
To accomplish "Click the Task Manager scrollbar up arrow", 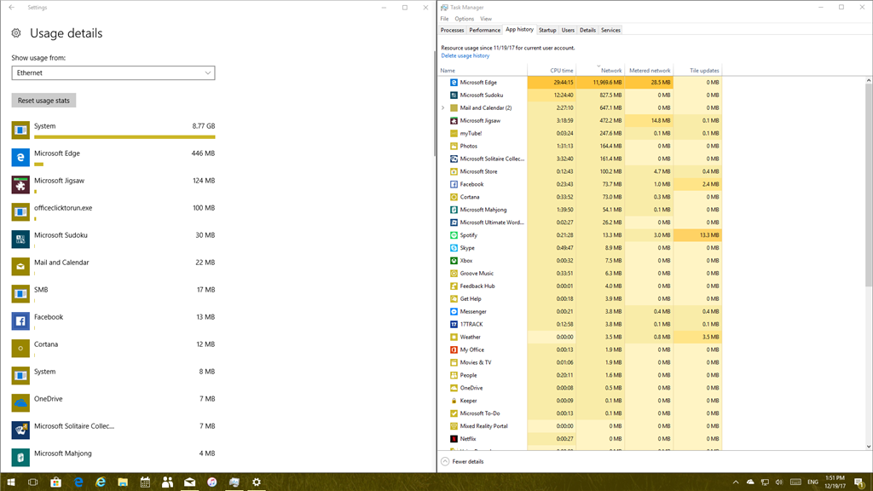I will [x=869, y=81].
